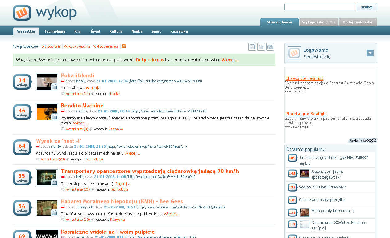The height and width of the screenshot is (238, 390).
Task: Show Wykopy tygodnia listing
Action: [x=77, y=46]
